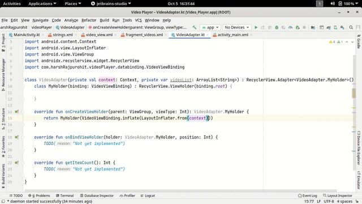This screenshot has width=362, height=204.
Task: Open the Terminal tool window
Action: coord(65,195)
